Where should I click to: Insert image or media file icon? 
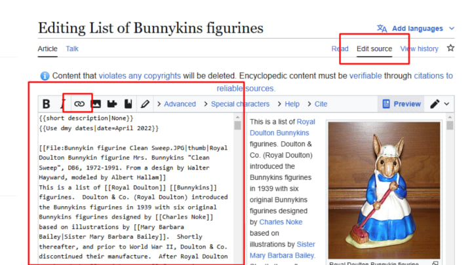(x=96, y=104)
